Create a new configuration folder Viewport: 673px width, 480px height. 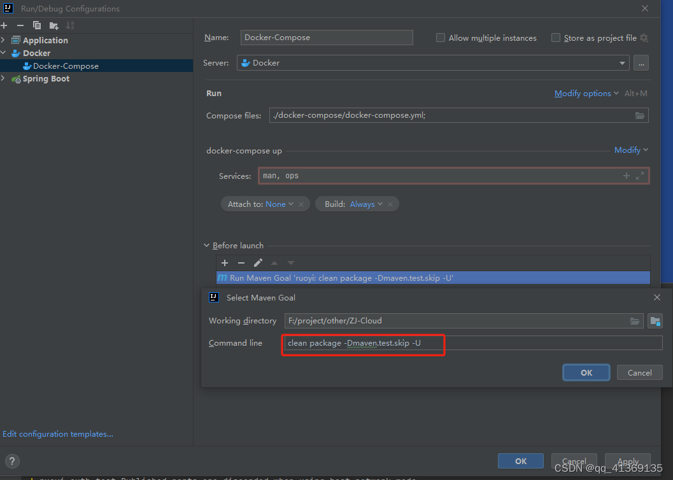pos(53,25)
